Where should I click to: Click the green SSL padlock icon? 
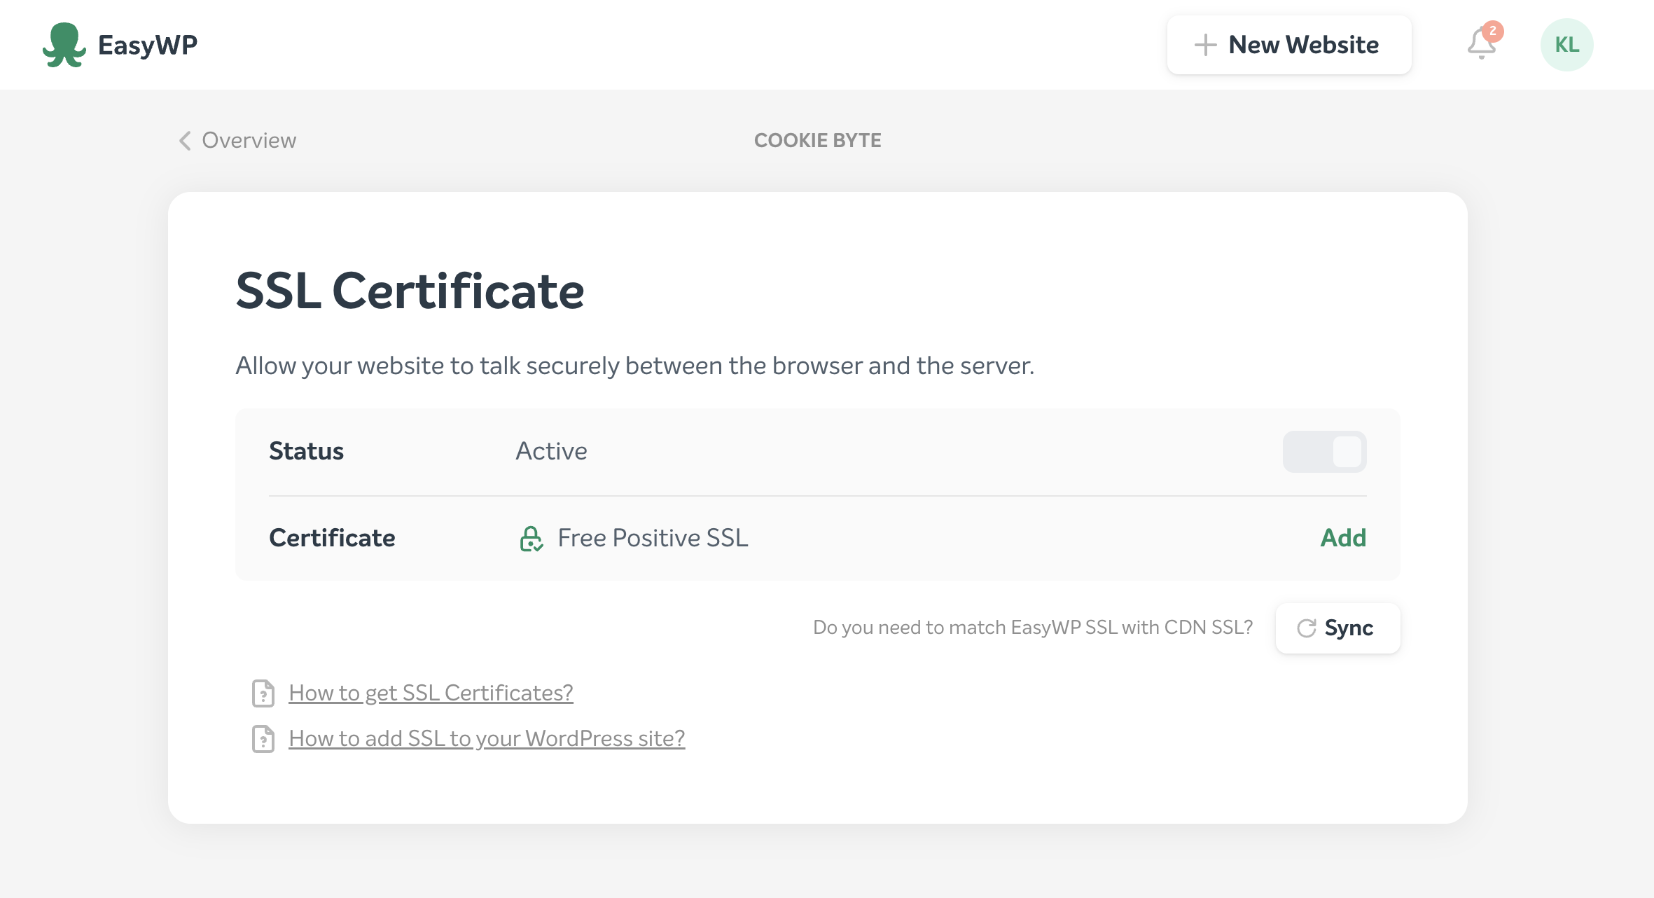(x=531, y=539)
